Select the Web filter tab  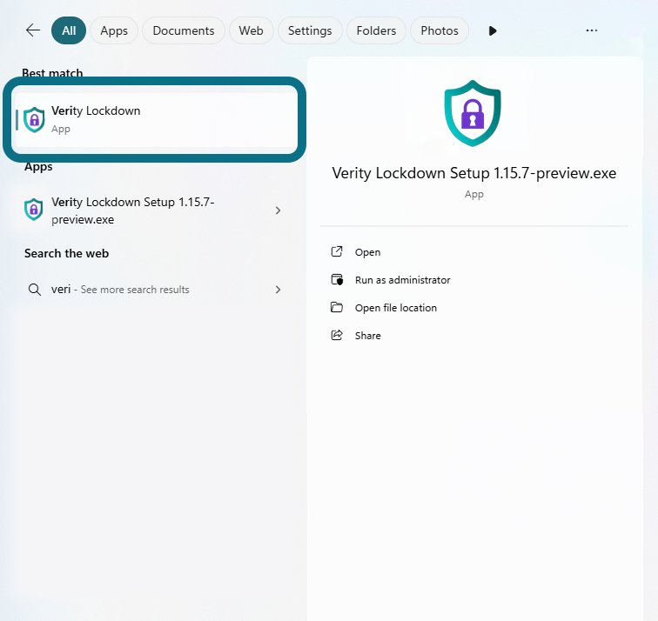[x=251, y=30]
